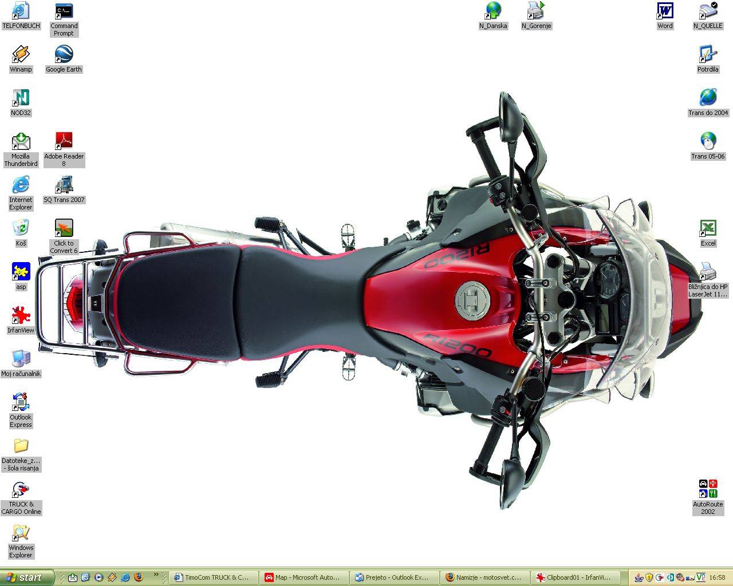
Task: Launch AutoRoute 2002 shortcut
Action: pyautogui.click(x=708, y=498)
